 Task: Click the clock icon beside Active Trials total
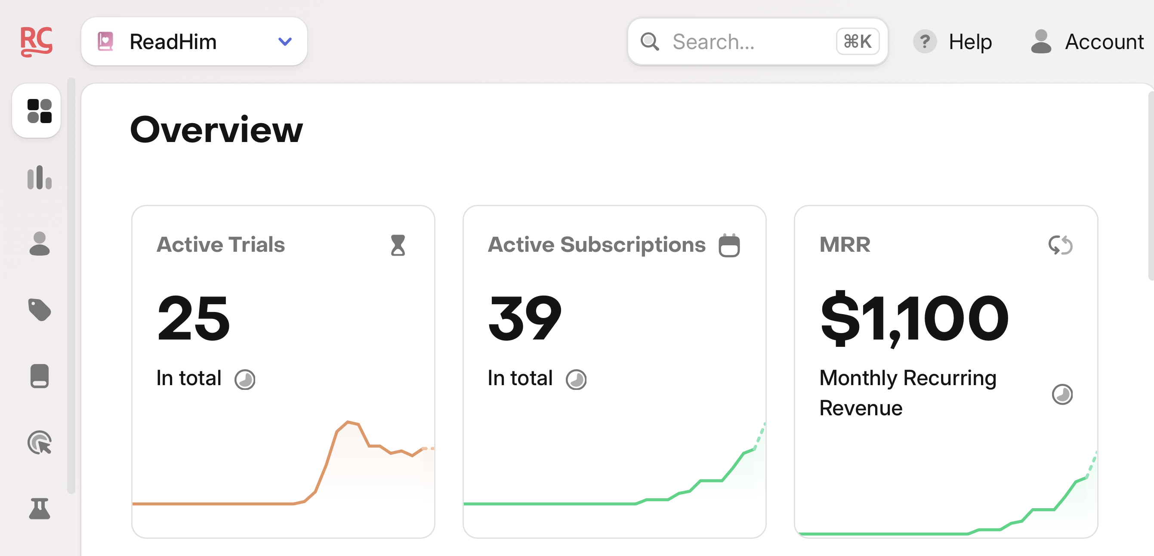point(244,380)
